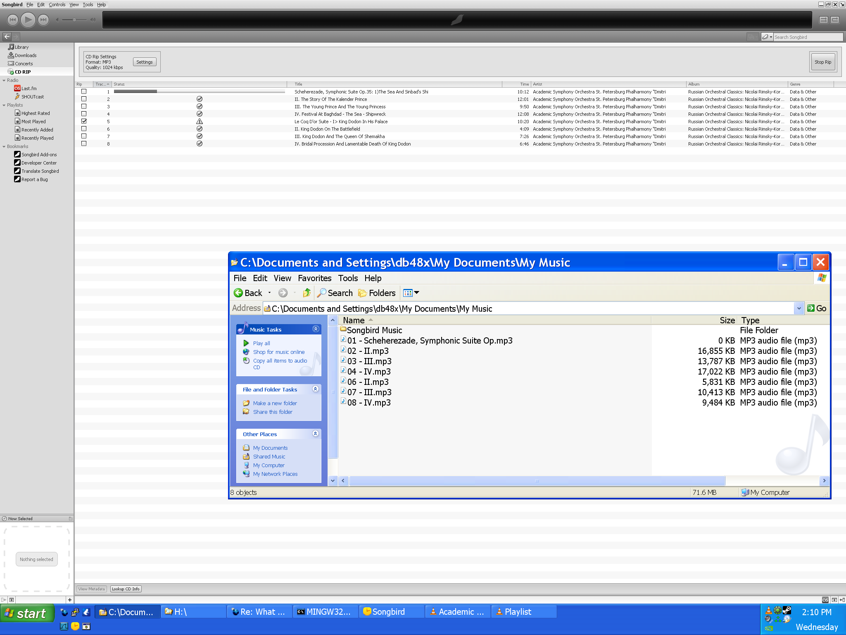Click the Songbird next track button
The width and height of the screenshot is (846, 635).
43,19
